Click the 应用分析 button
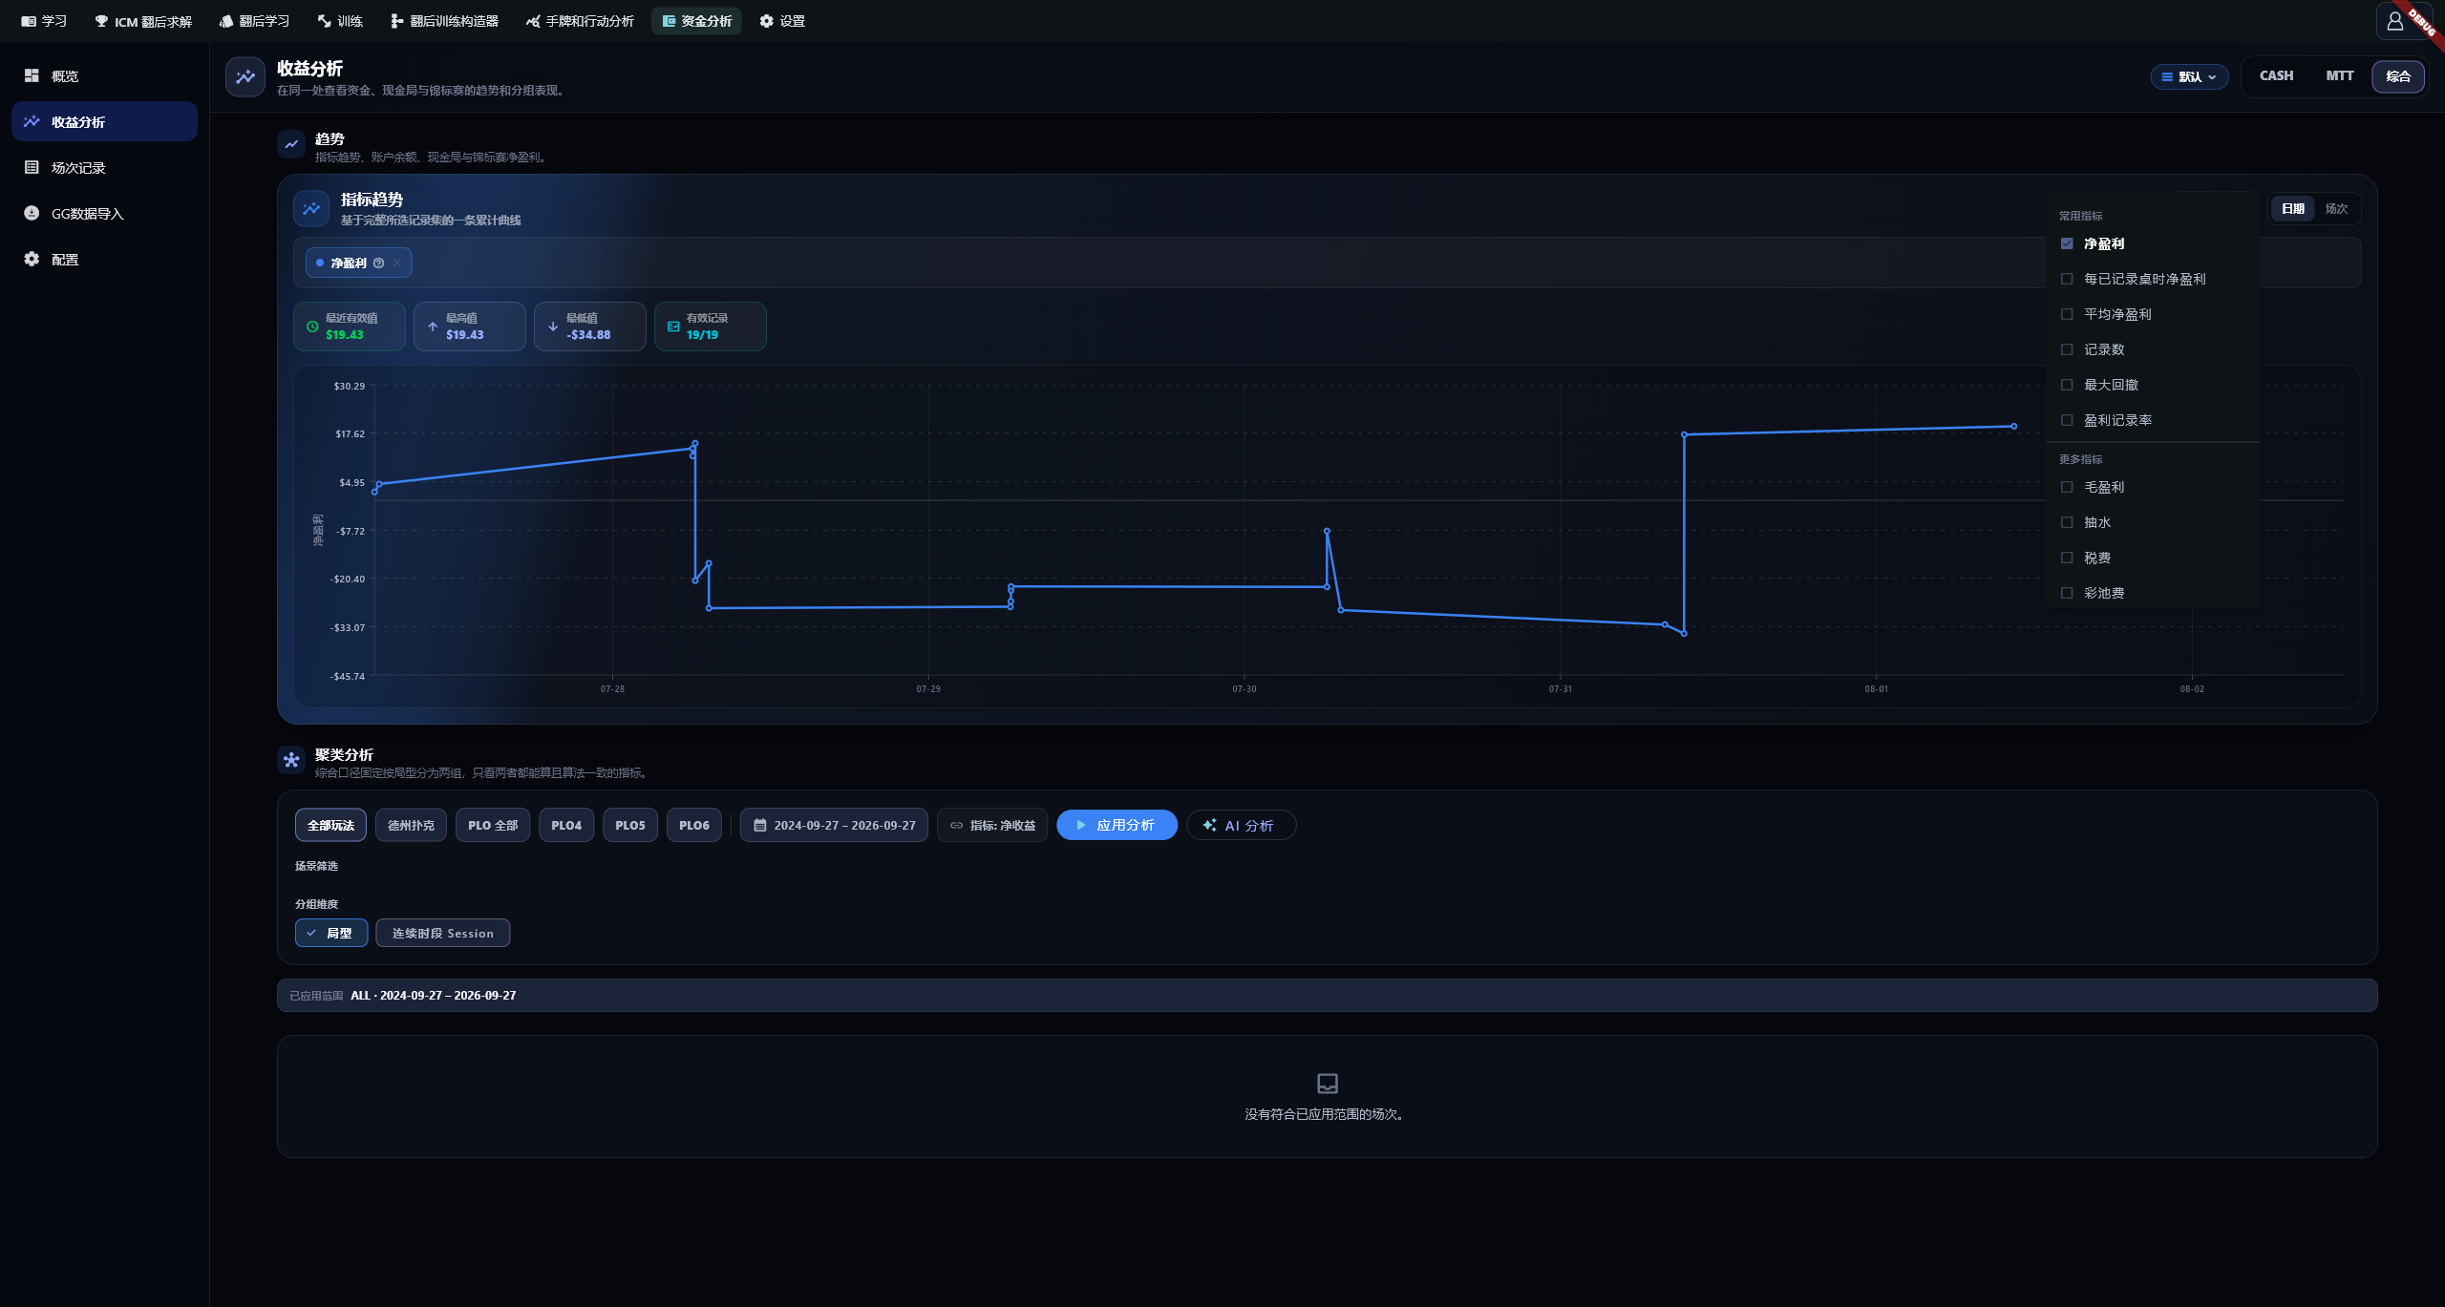The image size is (2445, 1307). coord(1116,825)
